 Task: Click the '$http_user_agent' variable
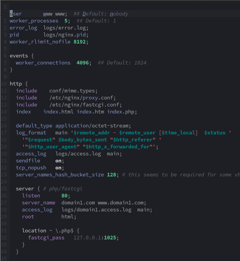point(52,147)
